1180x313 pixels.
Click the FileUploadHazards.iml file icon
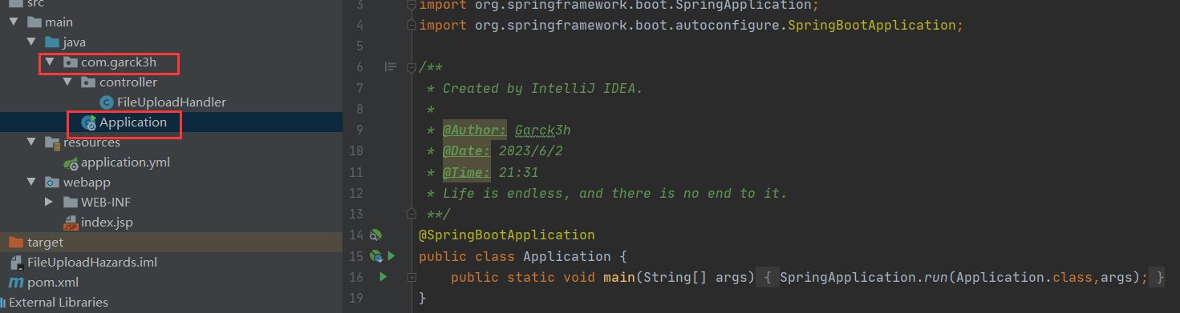click(x=16, y=263)
